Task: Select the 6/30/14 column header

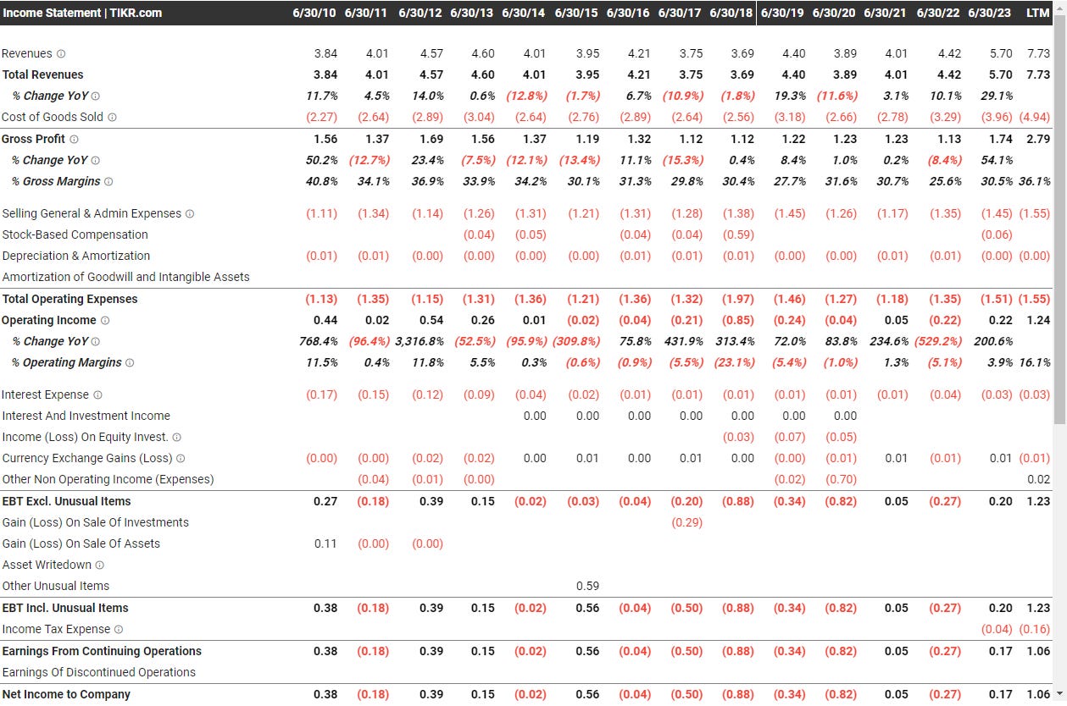Action: [x=524, y=13]
